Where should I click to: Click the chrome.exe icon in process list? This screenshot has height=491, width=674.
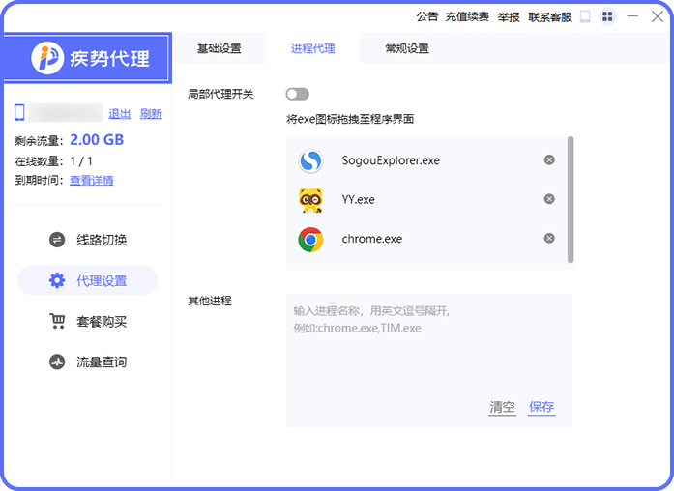310,240
